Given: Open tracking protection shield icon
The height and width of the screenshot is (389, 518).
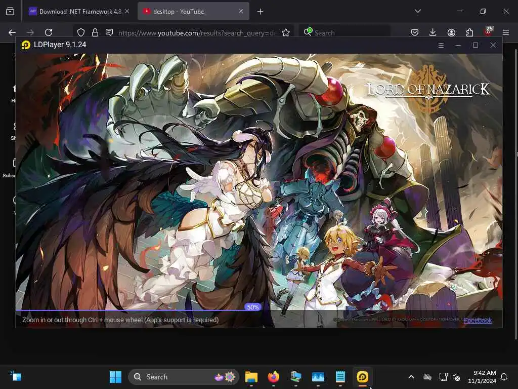Looking at the screenshot, I should pyautogui.click(x=81, y=32).
